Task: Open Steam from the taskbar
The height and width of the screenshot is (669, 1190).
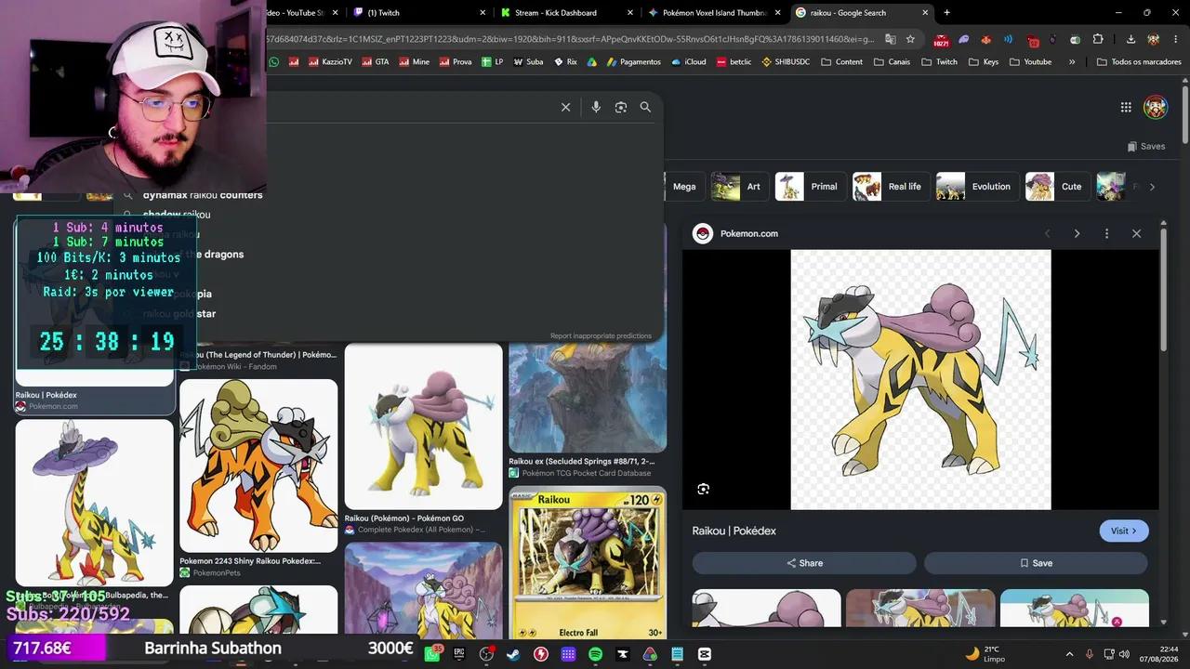Action: [513, 654]
